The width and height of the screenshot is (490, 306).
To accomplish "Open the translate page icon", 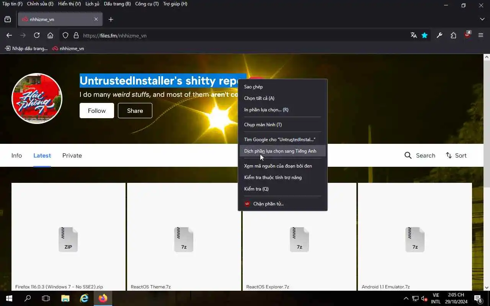I will [413, 35].
